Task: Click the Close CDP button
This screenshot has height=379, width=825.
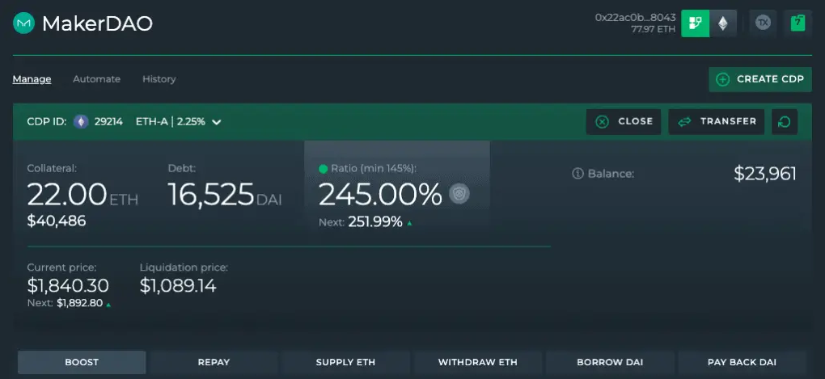Action: click(x=624, y=122)
